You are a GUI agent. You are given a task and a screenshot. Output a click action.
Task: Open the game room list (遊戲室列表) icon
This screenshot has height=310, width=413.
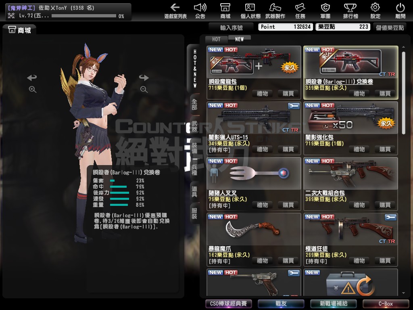click(175, 11)
